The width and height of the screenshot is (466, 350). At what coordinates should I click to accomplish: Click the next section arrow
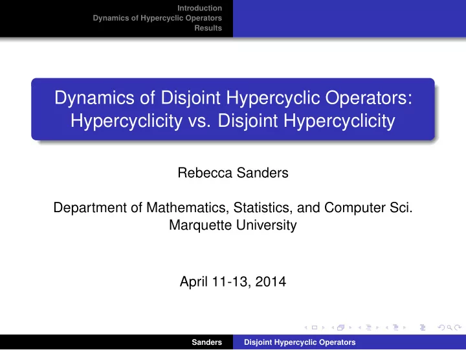(x=405, y=327)
